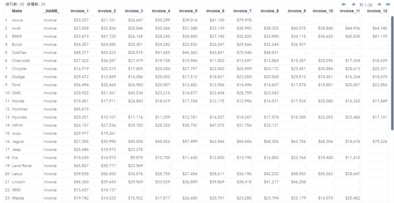Click the Chevrolet make cell
Image resolution: width=394 pixels, height=203 pixels.
[21, 61]
